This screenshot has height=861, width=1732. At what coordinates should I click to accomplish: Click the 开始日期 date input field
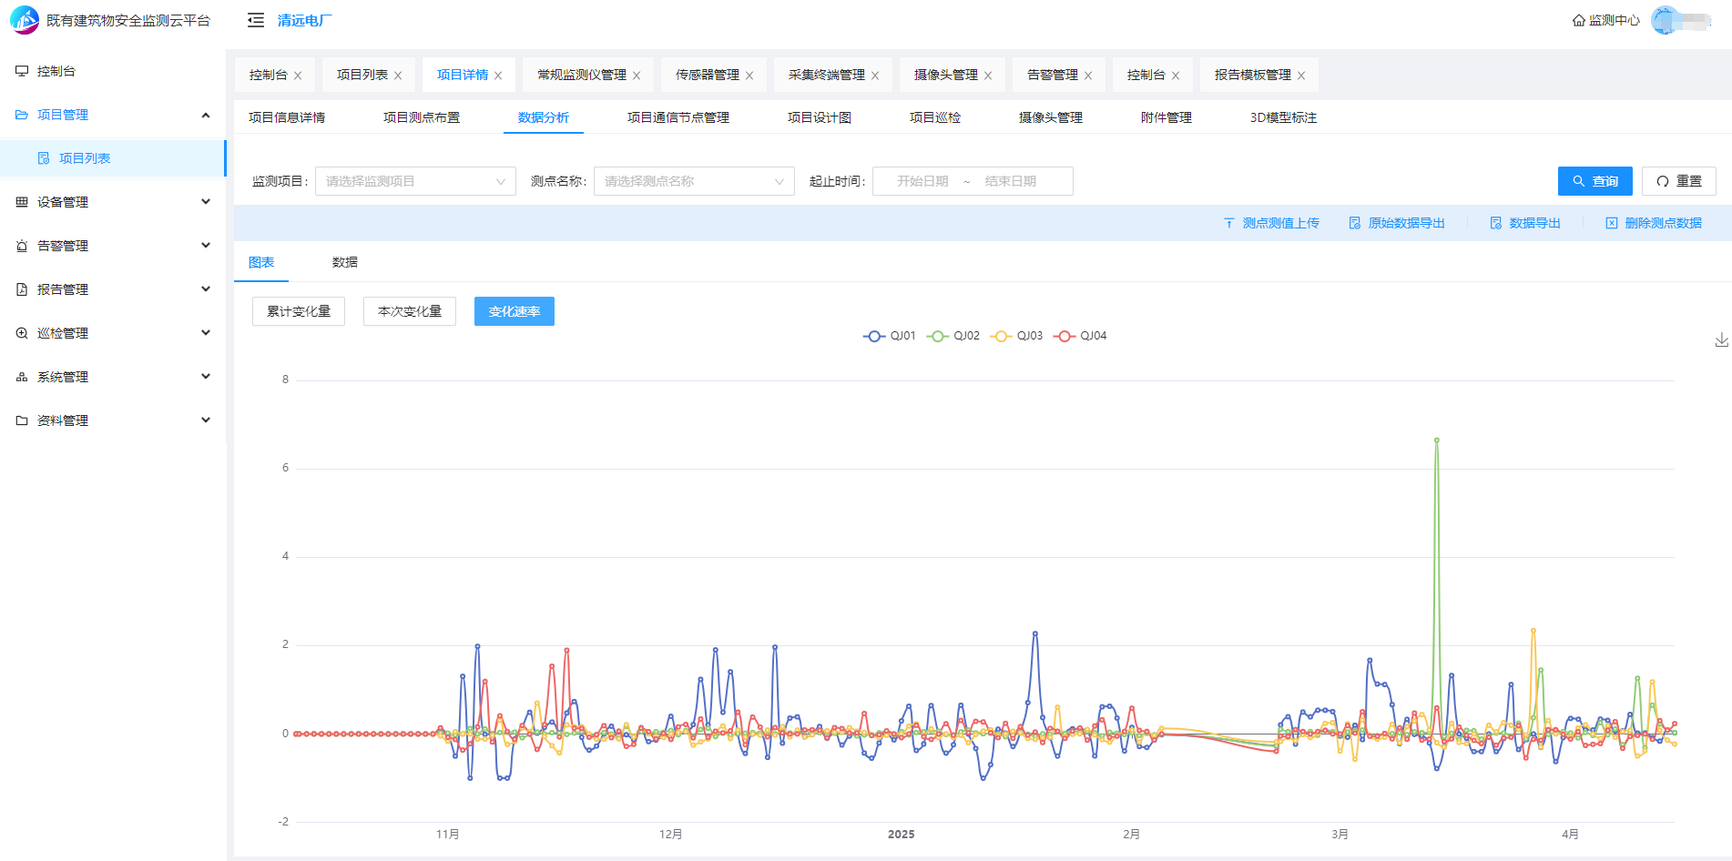[x=922, y=181]
